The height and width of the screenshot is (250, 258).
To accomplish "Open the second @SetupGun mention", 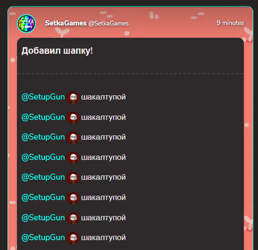I will (x=43, y=117).
